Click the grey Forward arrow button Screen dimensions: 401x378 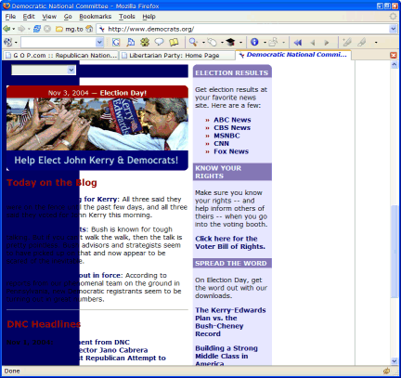[21, 29]
